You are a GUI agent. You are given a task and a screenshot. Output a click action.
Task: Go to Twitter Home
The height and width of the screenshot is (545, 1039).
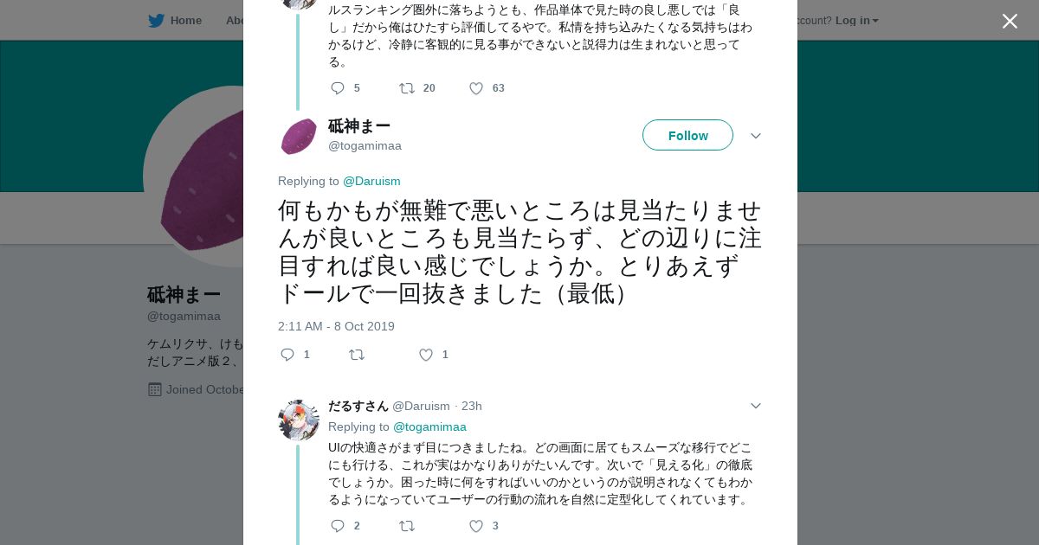pos(175,20)
